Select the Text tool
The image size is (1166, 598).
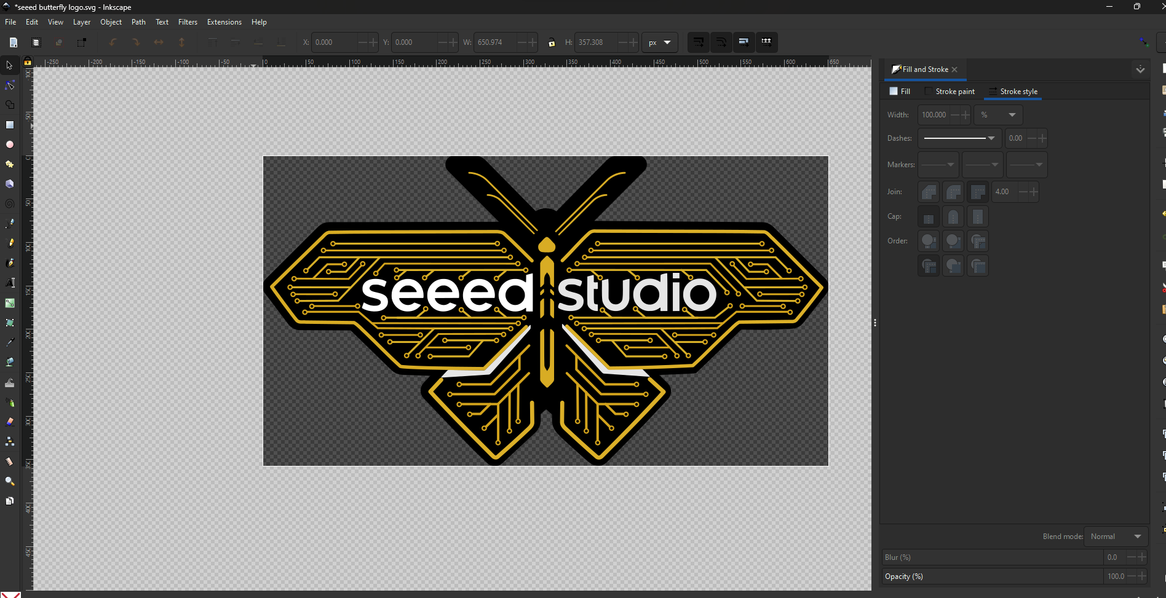point(9,283)
